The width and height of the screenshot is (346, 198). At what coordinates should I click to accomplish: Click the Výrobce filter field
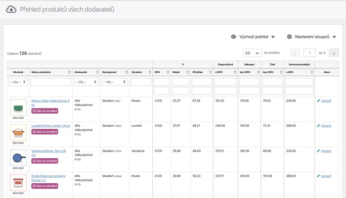(x=141, y=82)
